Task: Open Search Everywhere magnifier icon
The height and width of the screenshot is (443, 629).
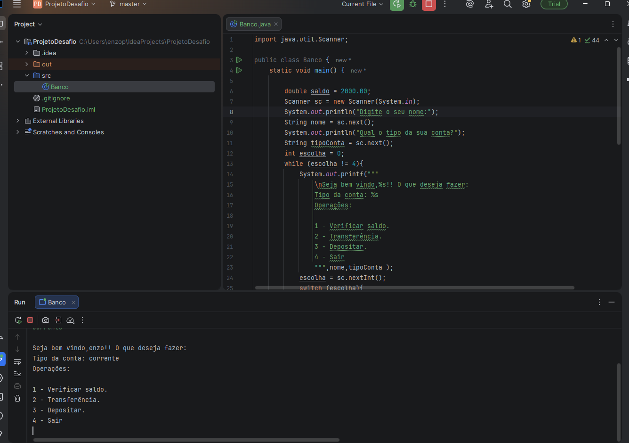Action: 508,4
